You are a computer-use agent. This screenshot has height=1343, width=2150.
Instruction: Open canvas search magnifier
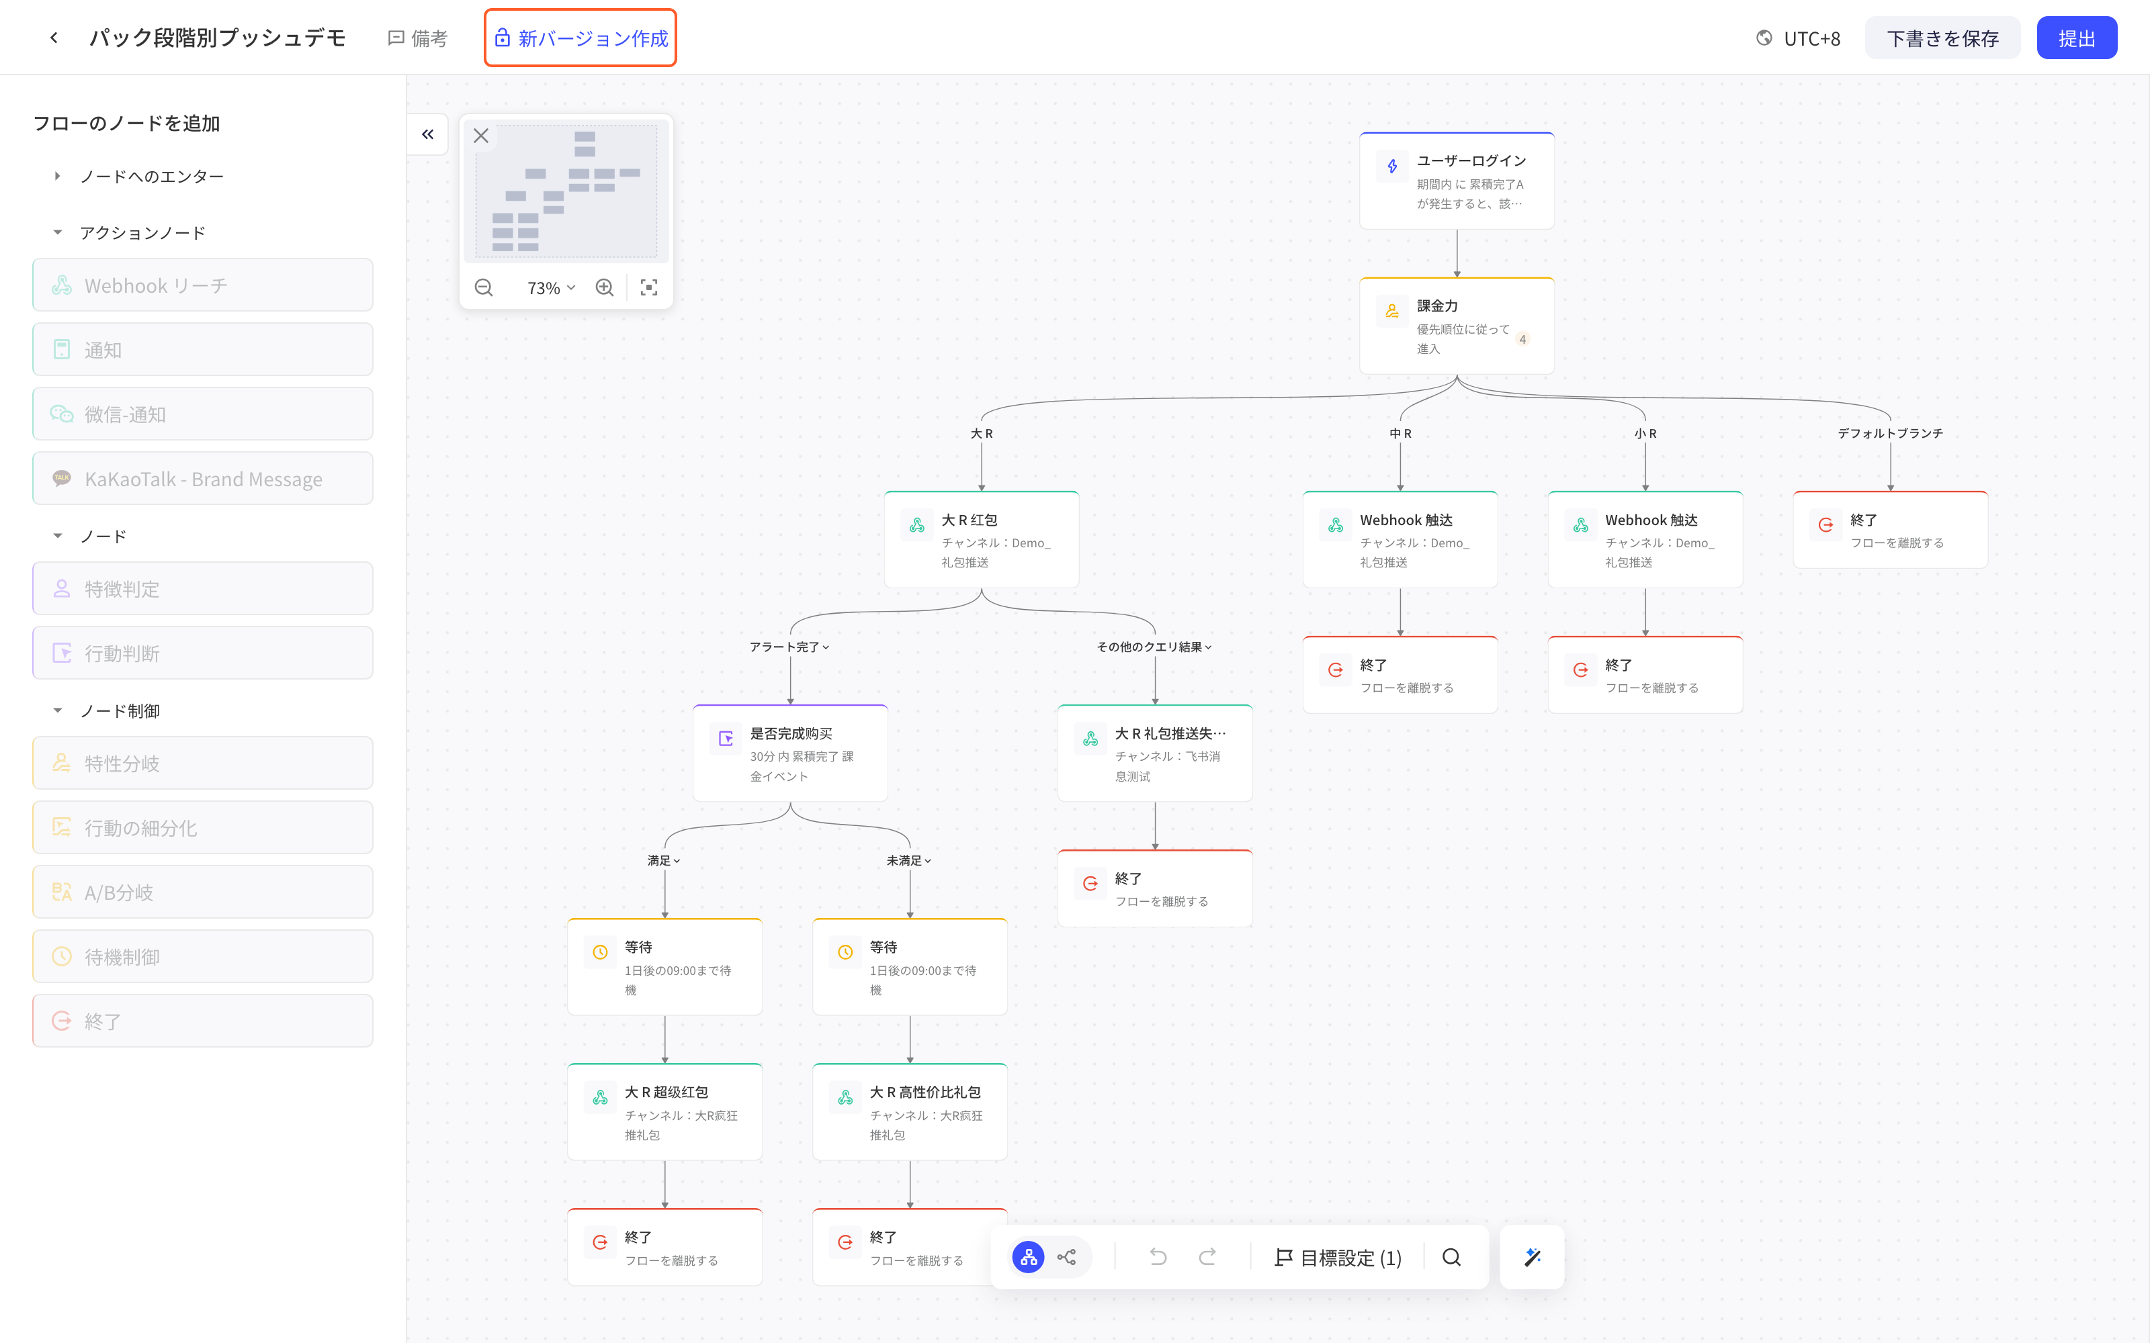tap(1452, 1257)
